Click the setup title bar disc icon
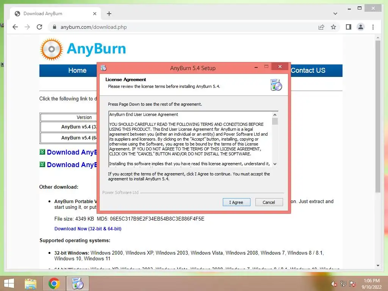 pyautogui.click(x=103, y=67)
